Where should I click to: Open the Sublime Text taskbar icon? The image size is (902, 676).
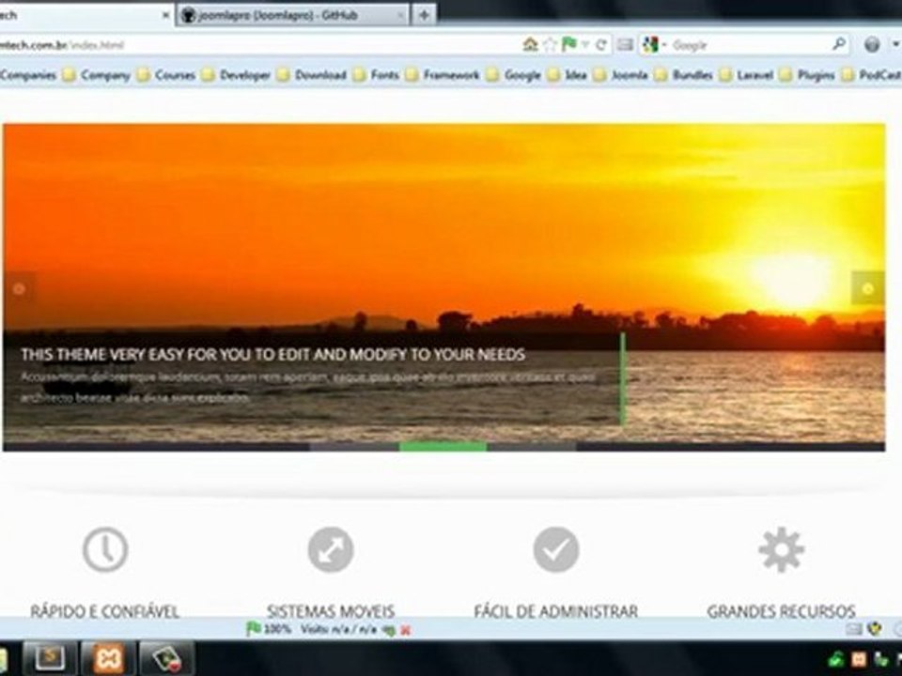pos(50,657)
